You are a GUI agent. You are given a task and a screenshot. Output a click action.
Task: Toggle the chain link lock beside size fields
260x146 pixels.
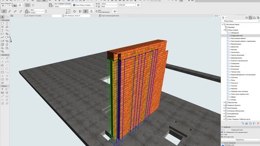(x=46, y=11)
